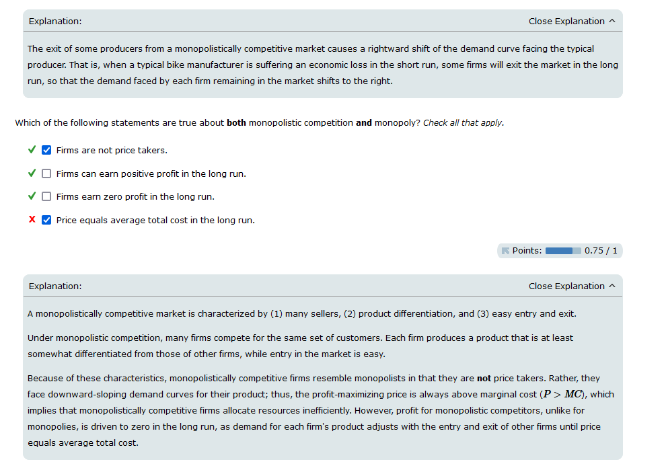Click the flag icon next to Points
The image size is (666, 466).
click(x=505, y=250)
